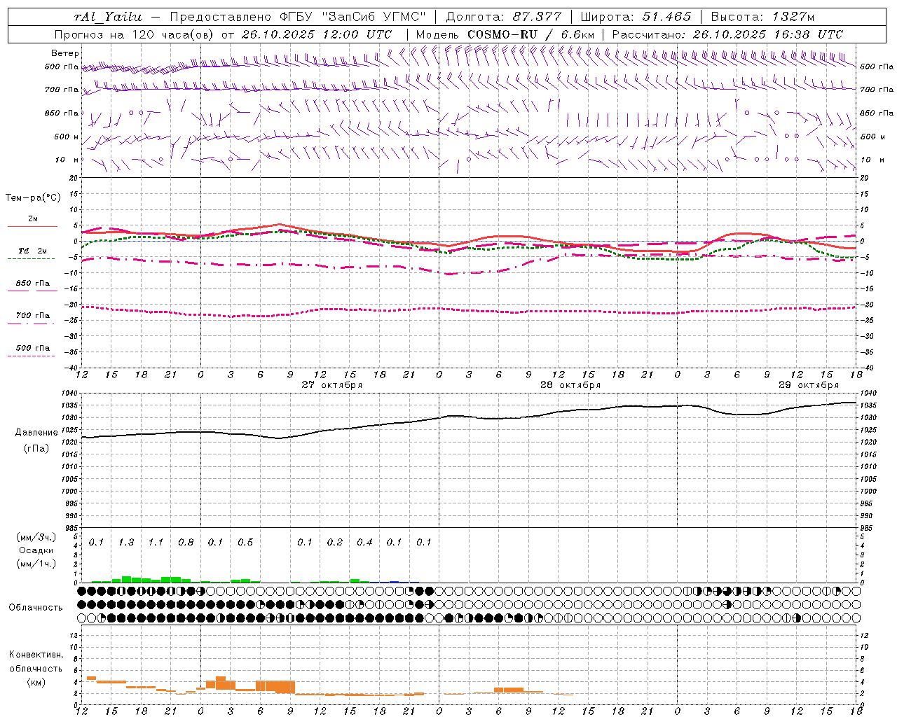Click the small blue precipitation bar
The image size is (897, 717).
(x=395, y=581)
